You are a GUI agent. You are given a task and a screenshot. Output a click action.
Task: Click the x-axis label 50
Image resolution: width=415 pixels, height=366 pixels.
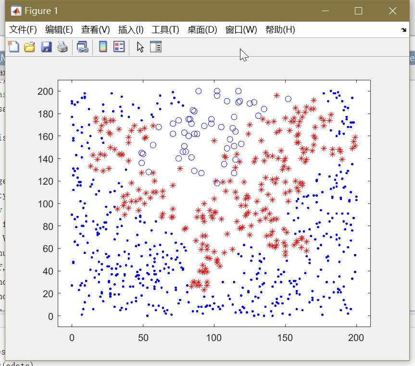click(143, 338)
